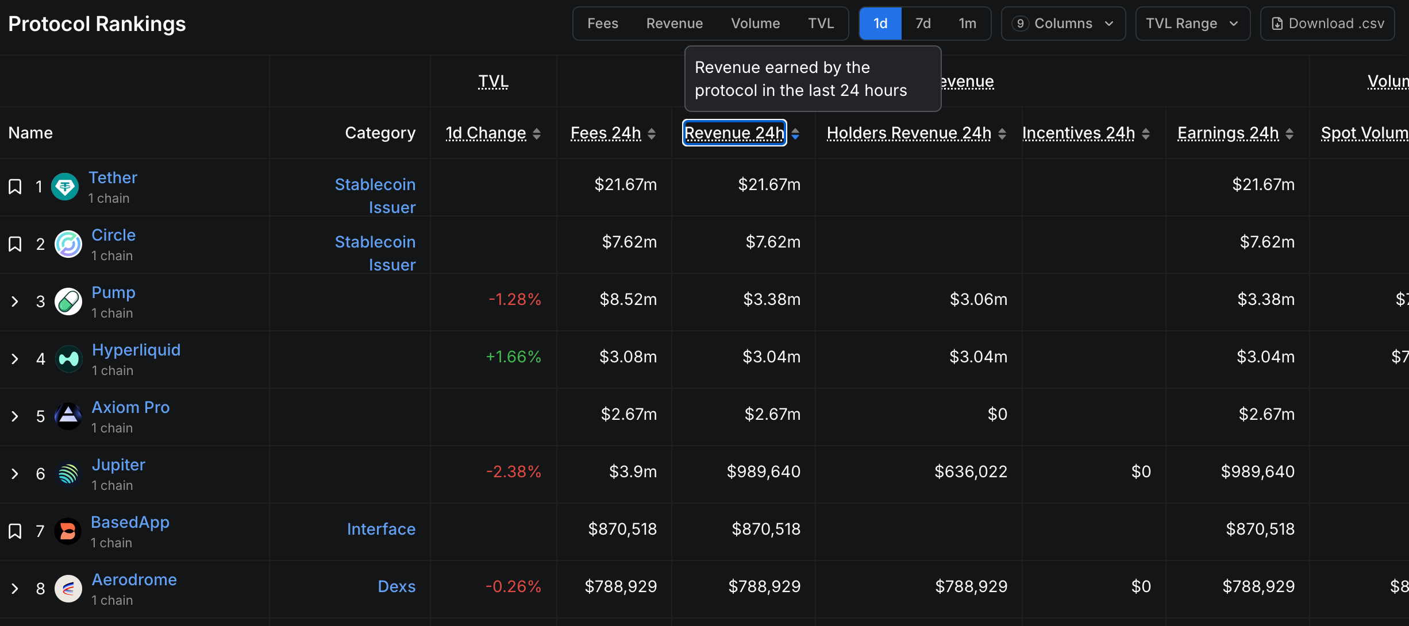Sort by Earnings 24h arrows icon
This screenshot has width=1409, height=626.
(x=1289, y=134)
